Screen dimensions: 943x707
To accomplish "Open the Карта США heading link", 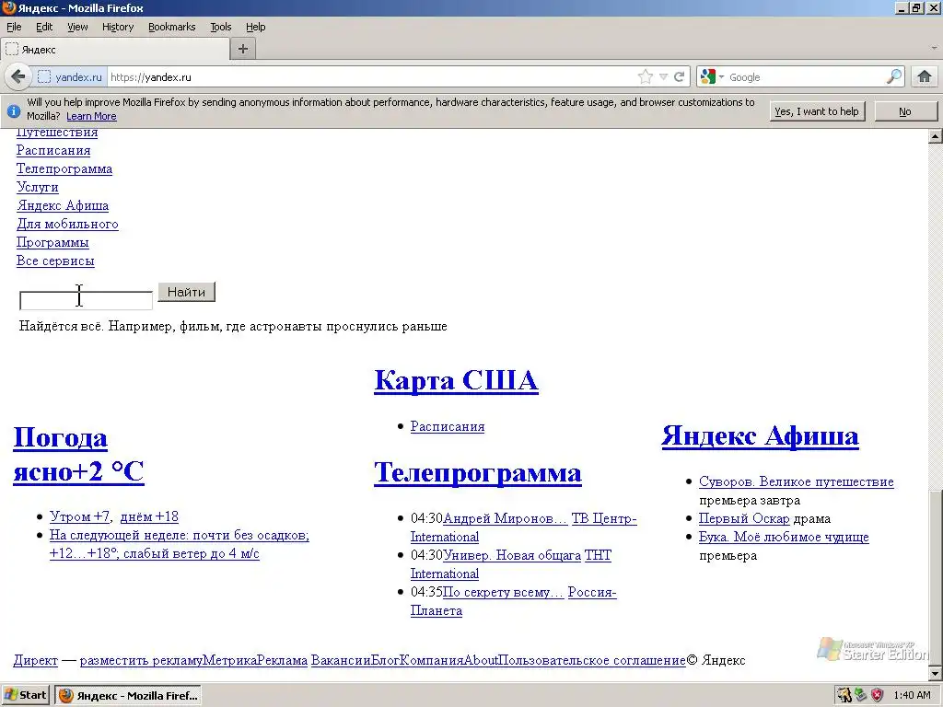I will point(456,380).
